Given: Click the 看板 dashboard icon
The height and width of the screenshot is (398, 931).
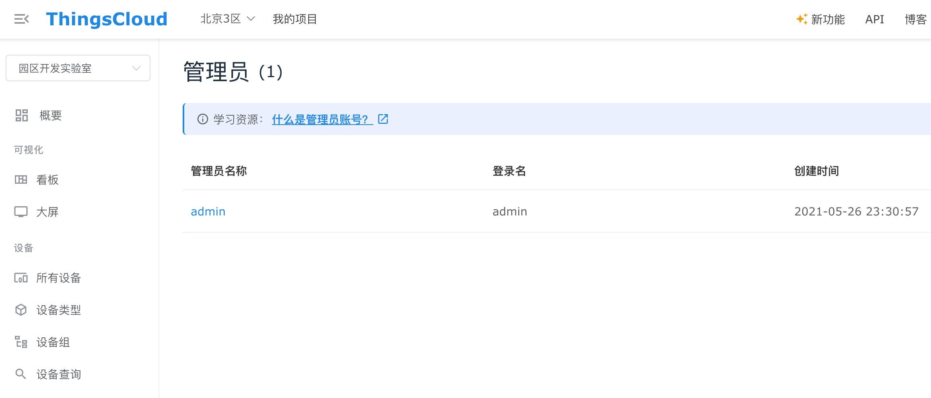Looking at the screenshot, I should (x=21, y=180).
